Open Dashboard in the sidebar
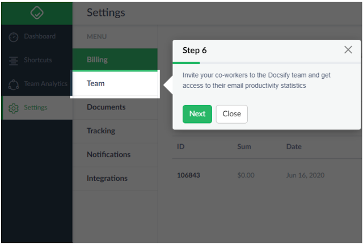Image resolution: width=363 pixels, height=245 pixels. [x=39, y=36]
